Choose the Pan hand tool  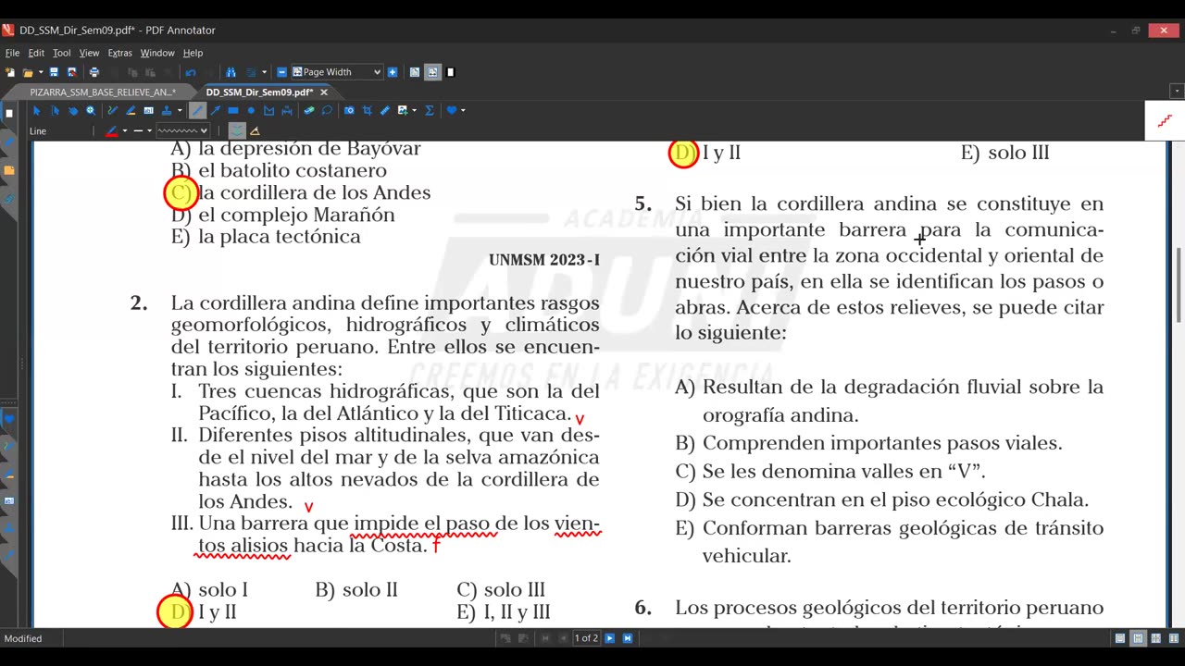[x=73, y=111]
